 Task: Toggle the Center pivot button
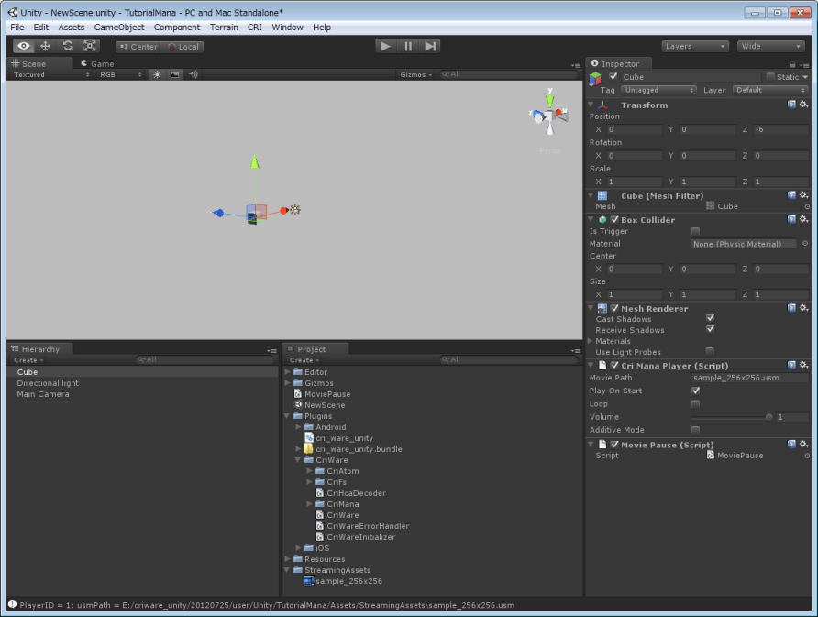138,47
